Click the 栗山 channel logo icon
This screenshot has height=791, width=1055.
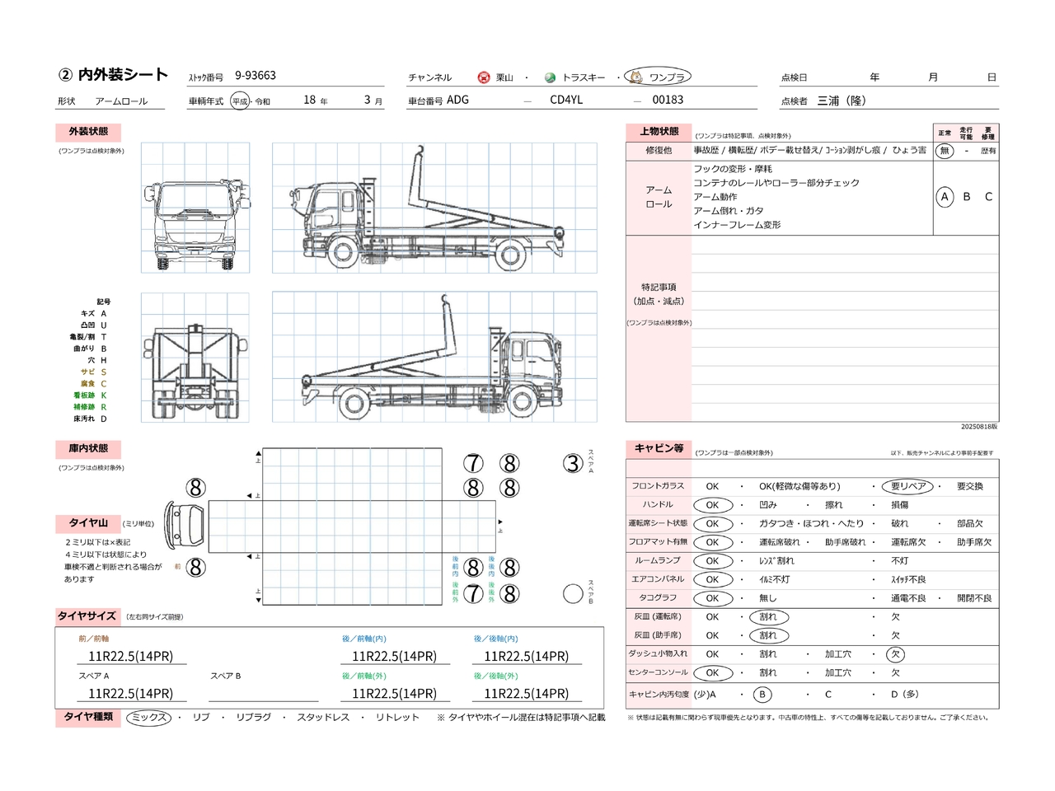484,77
